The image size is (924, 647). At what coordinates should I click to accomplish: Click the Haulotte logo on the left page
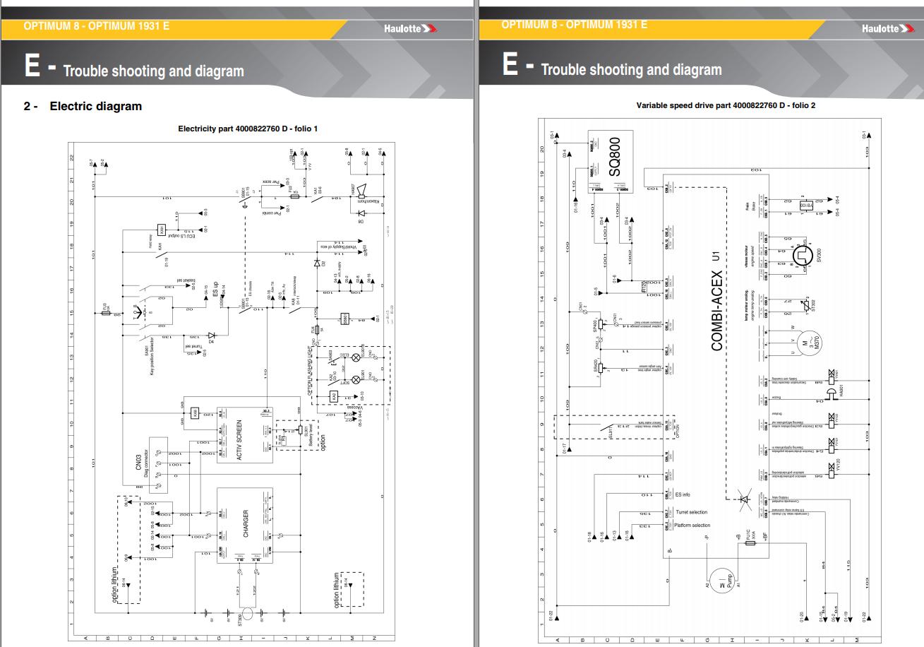[x=411, y=28]
